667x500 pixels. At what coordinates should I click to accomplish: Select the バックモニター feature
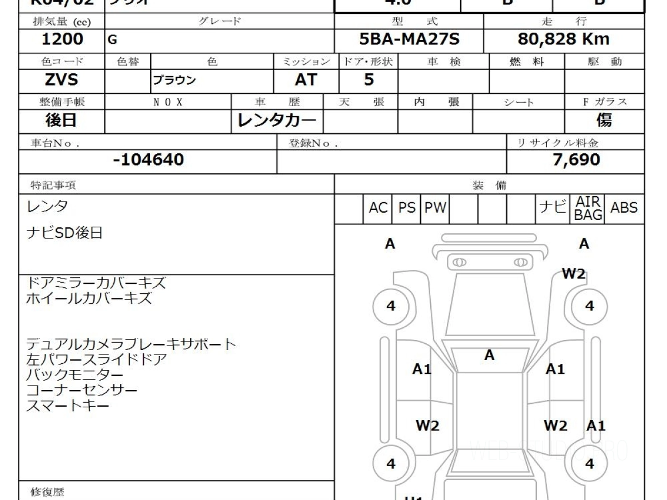coord(74,375)
